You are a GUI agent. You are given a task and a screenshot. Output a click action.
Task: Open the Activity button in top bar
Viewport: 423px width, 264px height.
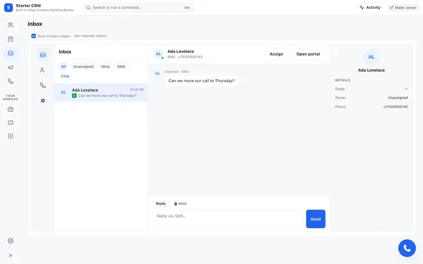click(x=370, y=8)
